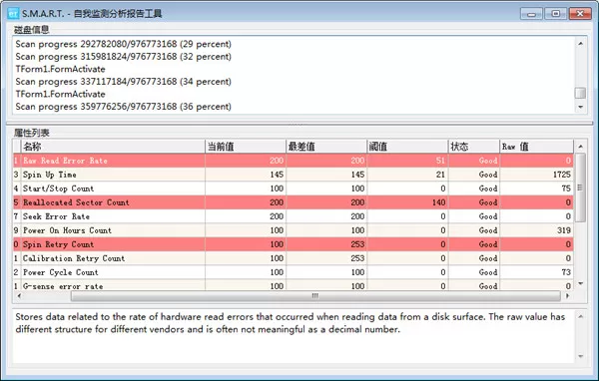Viewport: 599px width, 381px height.
Task: Click the attribute description text box
Action: coord(294,336)
